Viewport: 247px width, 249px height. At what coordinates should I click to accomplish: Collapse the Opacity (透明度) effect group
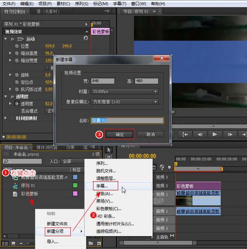[5, 96]
